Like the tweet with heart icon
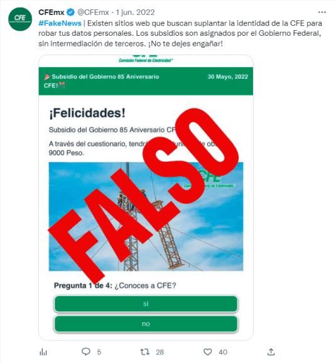Viewport: 334px width, 363px height. point(207,352)
